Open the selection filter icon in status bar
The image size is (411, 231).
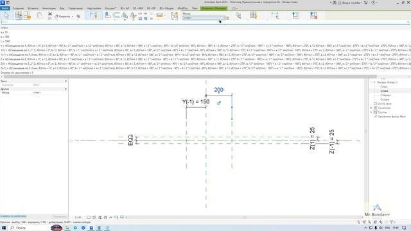(x=391, y=222)
